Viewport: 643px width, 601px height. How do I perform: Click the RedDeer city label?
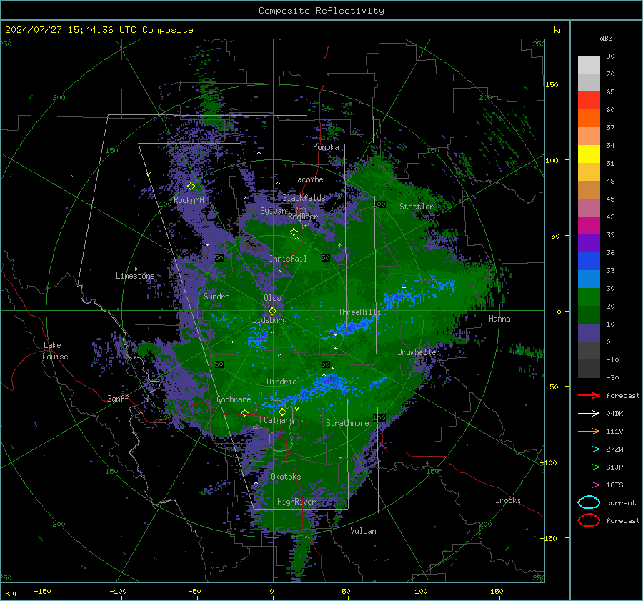[303, 217]
